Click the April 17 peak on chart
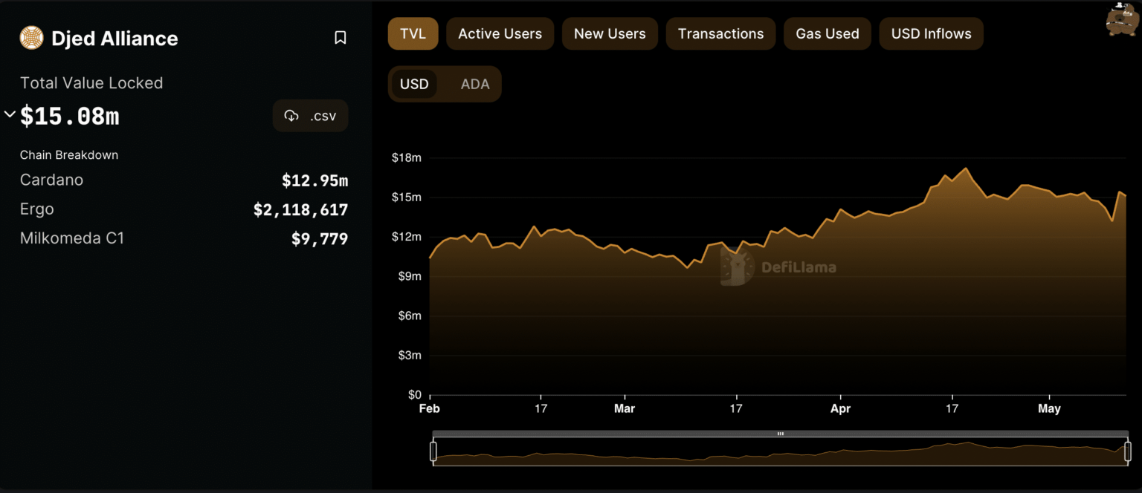 click(x=966, y=169)
